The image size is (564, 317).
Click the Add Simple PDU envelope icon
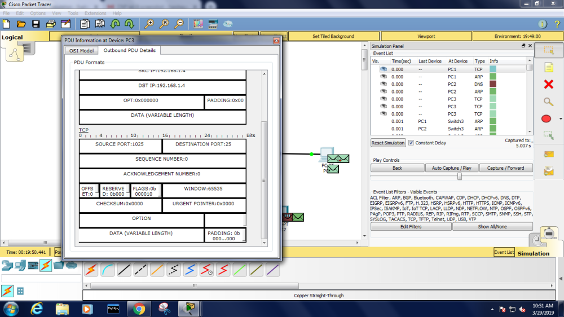(x=548, y=154)
